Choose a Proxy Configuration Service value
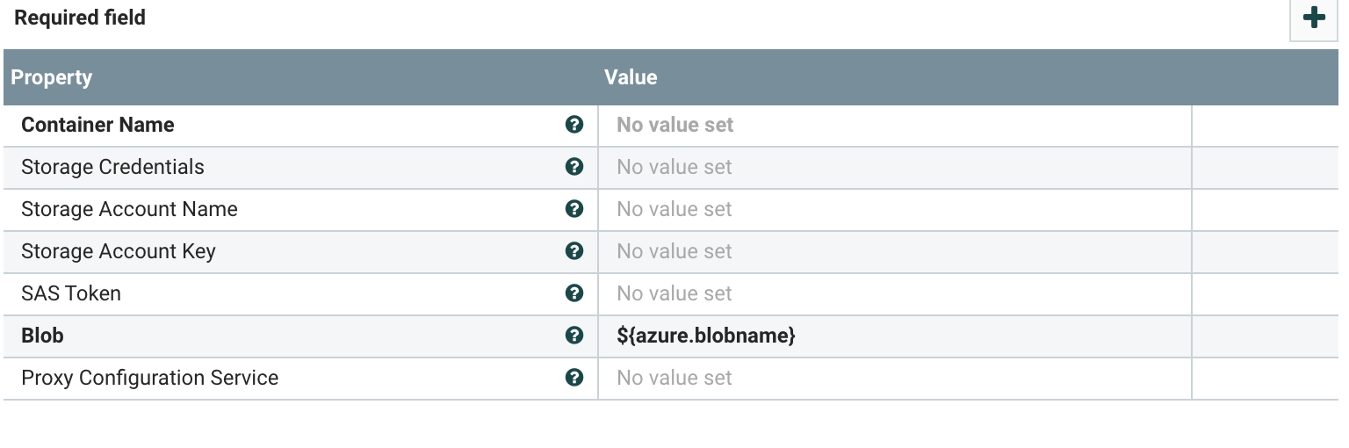The image size is (1349, 448). 894,378
